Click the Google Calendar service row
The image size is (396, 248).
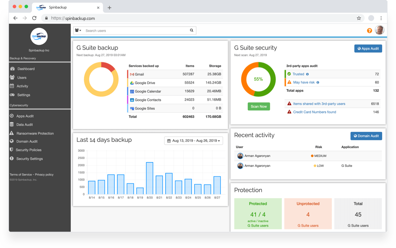(x=175, y=91)
